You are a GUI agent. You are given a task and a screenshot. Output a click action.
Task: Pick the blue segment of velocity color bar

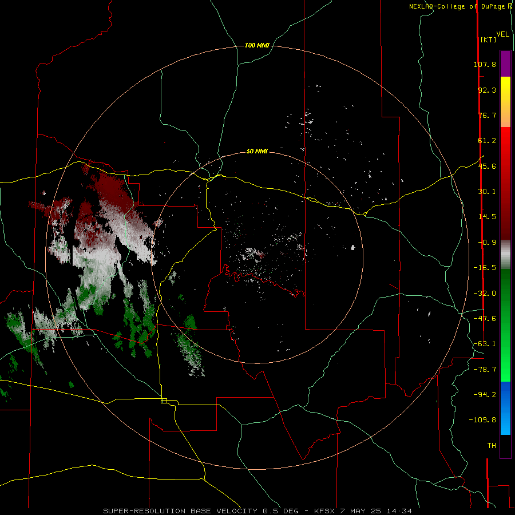click(x=505, y=407)
